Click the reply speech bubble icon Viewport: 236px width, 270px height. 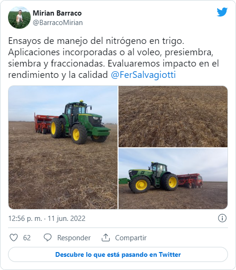click(48, 237)
